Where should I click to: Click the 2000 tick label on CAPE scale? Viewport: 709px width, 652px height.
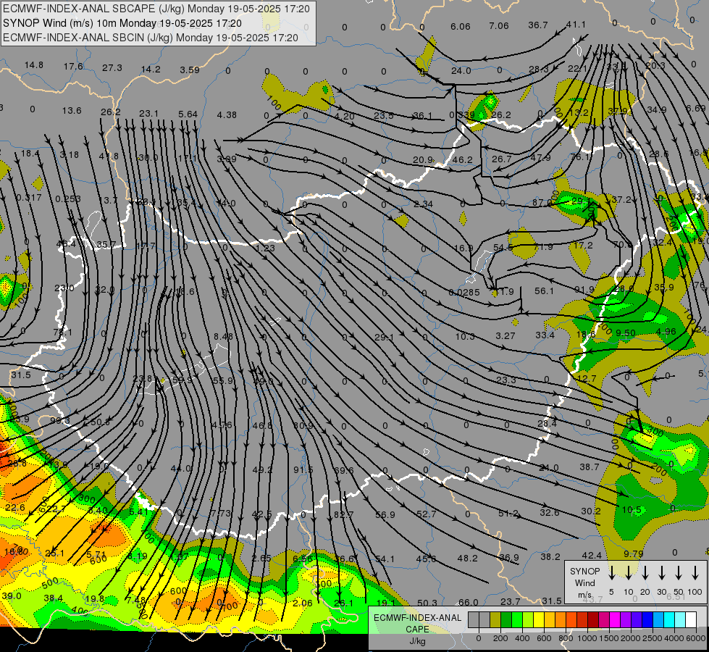point(631,638)
